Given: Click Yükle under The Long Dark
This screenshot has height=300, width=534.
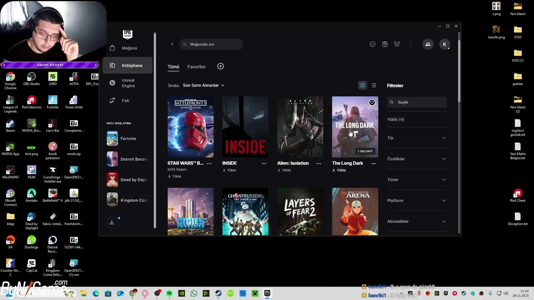Looking at the screenshot, I should pyautogui.click(x=339, y=170).
